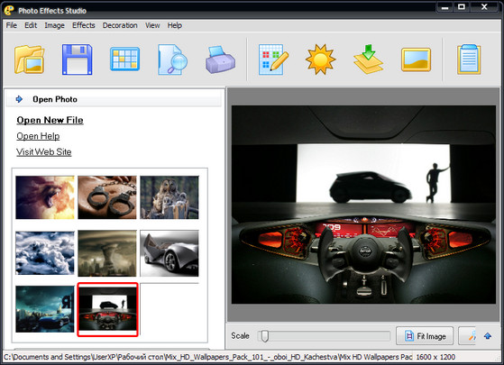This screenshot has height=365, width=504.
Task: Click the calendar with pencil icon
Action: click(x=273, y=59)
